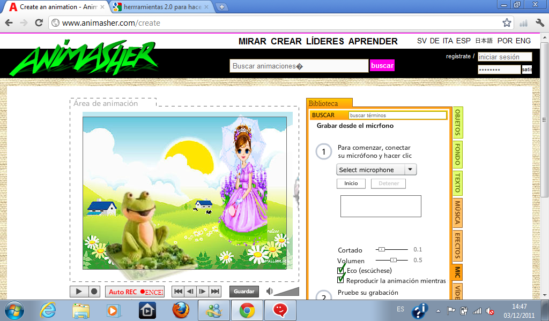Switch to the MÚSICA sidebar tab
549x321 pixels.
(x=457, y=212)
